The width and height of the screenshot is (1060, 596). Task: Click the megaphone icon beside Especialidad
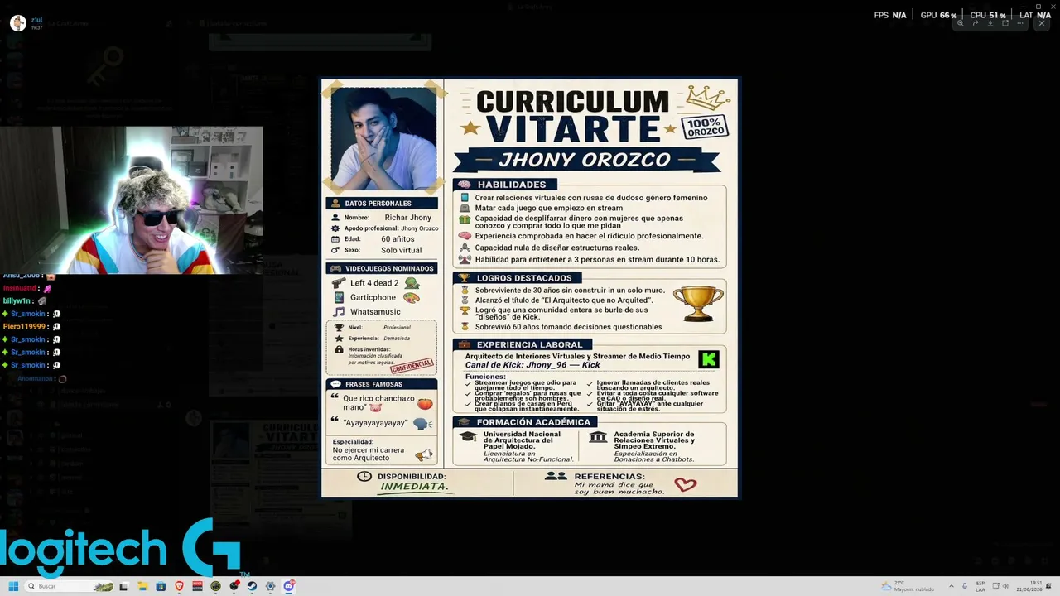tap(424, 454)
